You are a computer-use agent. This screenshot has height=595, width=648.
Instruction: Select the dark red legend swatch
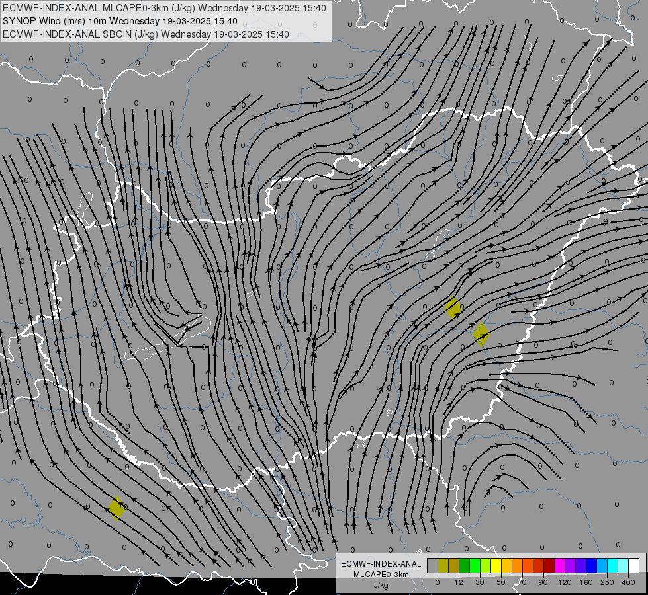point(549,565)
